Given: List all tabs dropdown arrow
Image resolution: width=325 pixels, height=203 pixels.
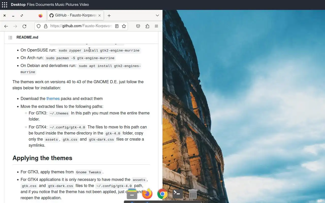Looking at the screenshot, I should [x=157, y=15].
